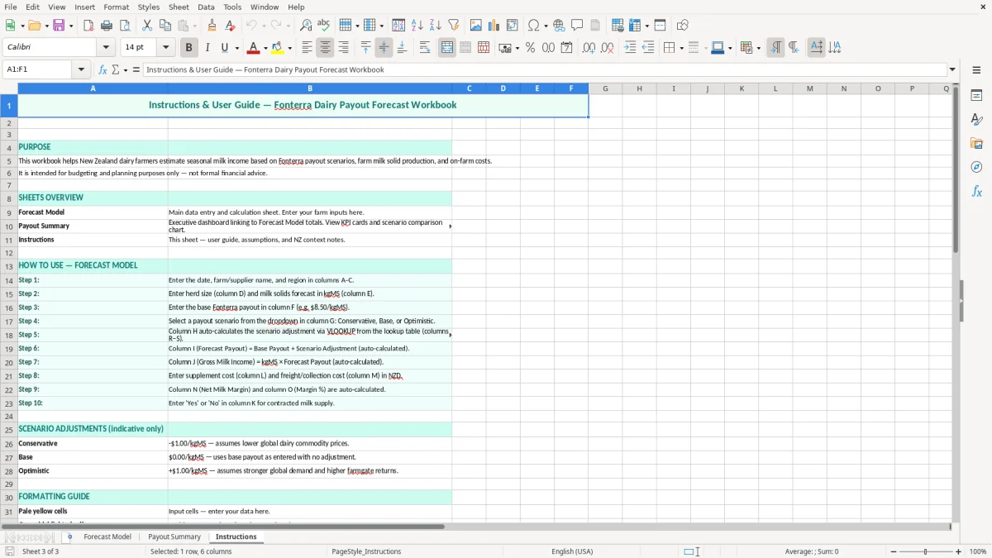Screen dimensions: 992x558
Task: Click English (USA) language in status bar
Action: pyautogui.click(x=572, y=551)
